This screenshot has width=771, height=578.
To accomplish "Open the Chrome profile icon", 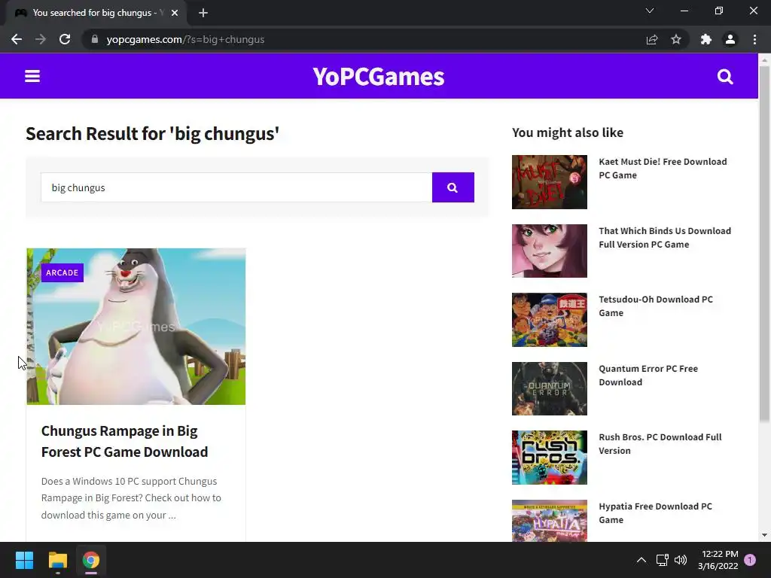I will (730, 39).
